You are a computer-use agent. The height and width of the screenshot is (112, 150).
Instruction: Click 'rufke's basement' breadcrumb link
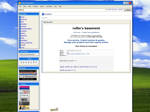112,10
